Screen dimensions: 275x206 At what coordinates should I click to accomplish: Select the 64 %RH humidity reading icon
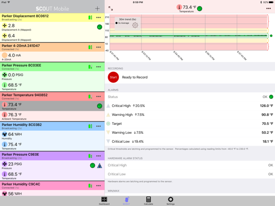[x=4, y=134]
